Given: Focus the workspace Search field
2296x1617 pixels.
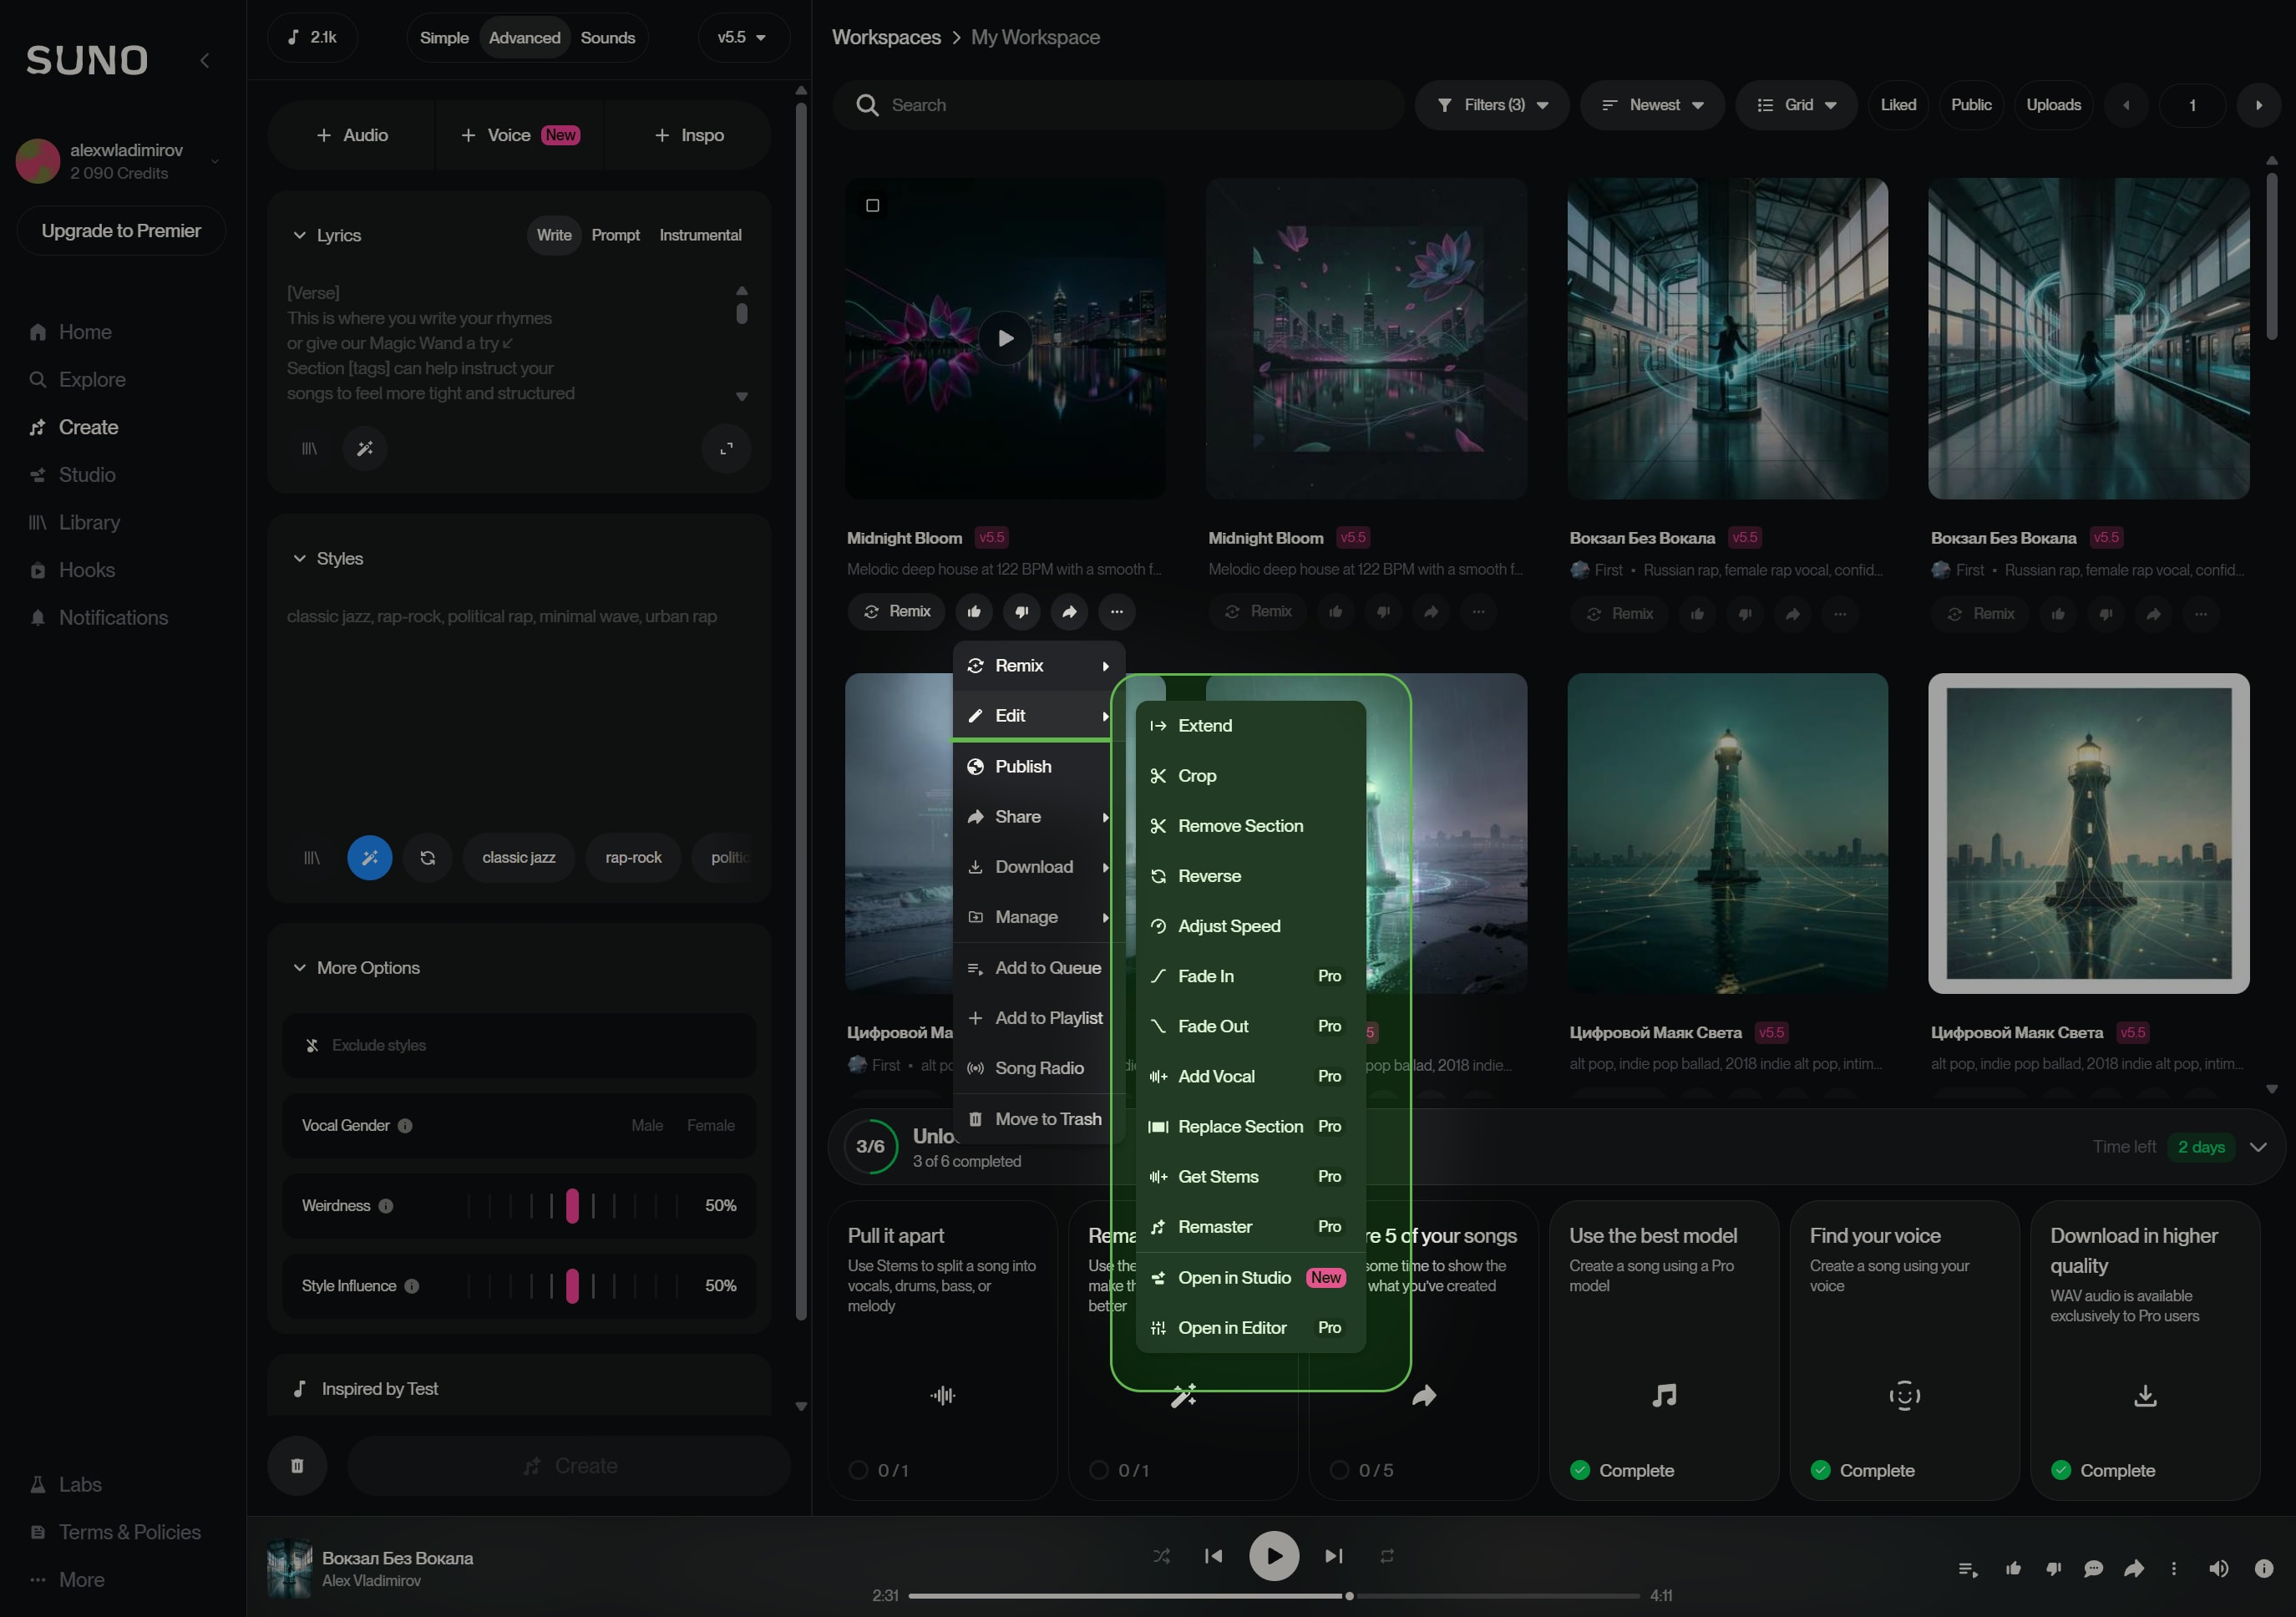Looking at the screenshot, I should (1118, 105).
